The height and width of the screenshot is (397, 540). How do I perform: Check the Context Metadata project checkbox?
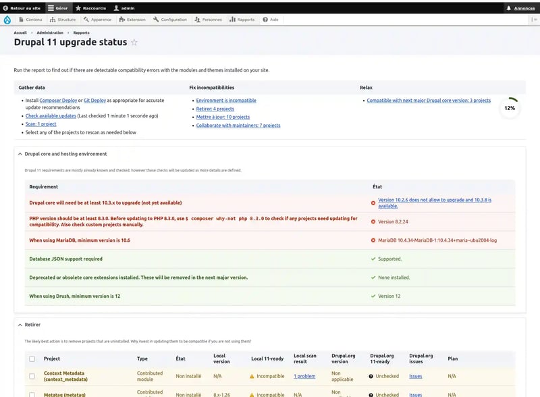pyautogui.click(x=32, y=376)
